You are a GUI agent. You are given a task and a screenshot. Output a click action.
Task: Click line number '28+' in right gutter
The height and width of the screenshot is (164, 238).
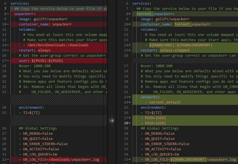[127, 123]
